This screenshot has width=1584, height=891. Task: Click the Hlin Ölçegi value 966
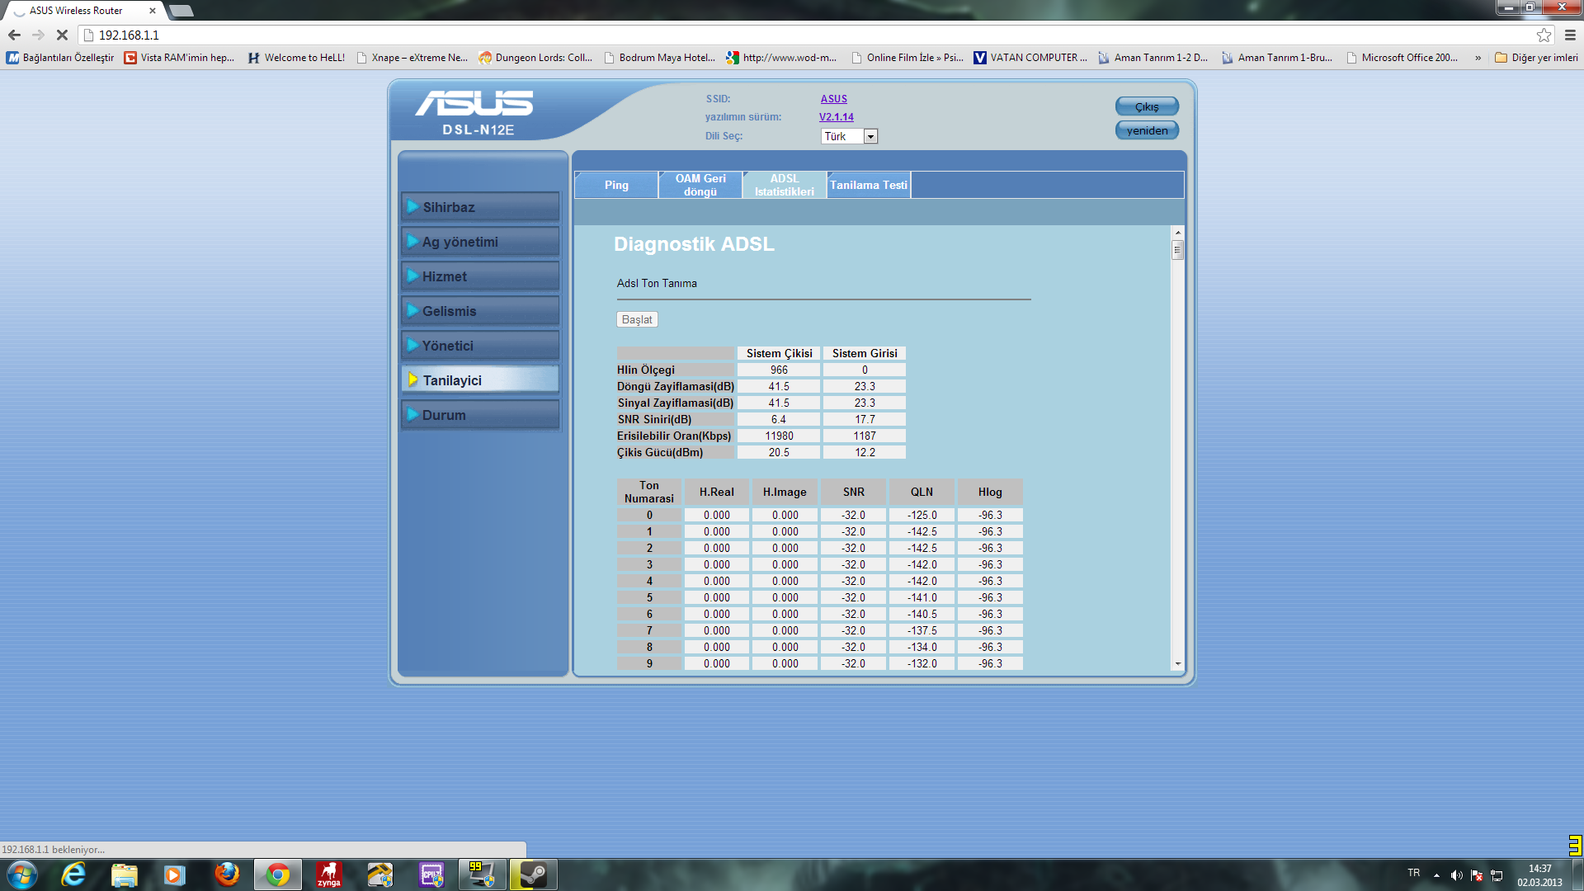point(779,370)
